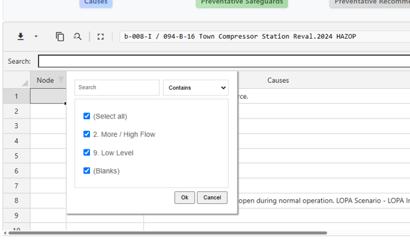
Task: Select row header 4
Action: pyautogui.click(x=16, y=141)
